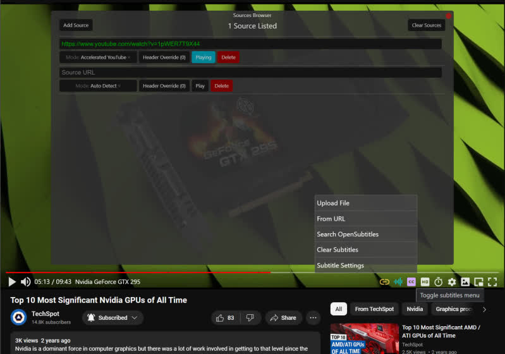Choose Upload File from subtitles menu

coord(366,204)
